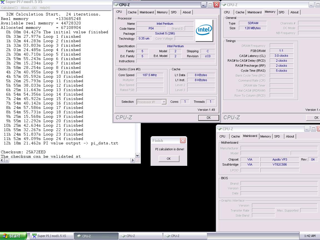Click the Windows start button
This screenshot has width=320, height=240.
pos(13,236)
